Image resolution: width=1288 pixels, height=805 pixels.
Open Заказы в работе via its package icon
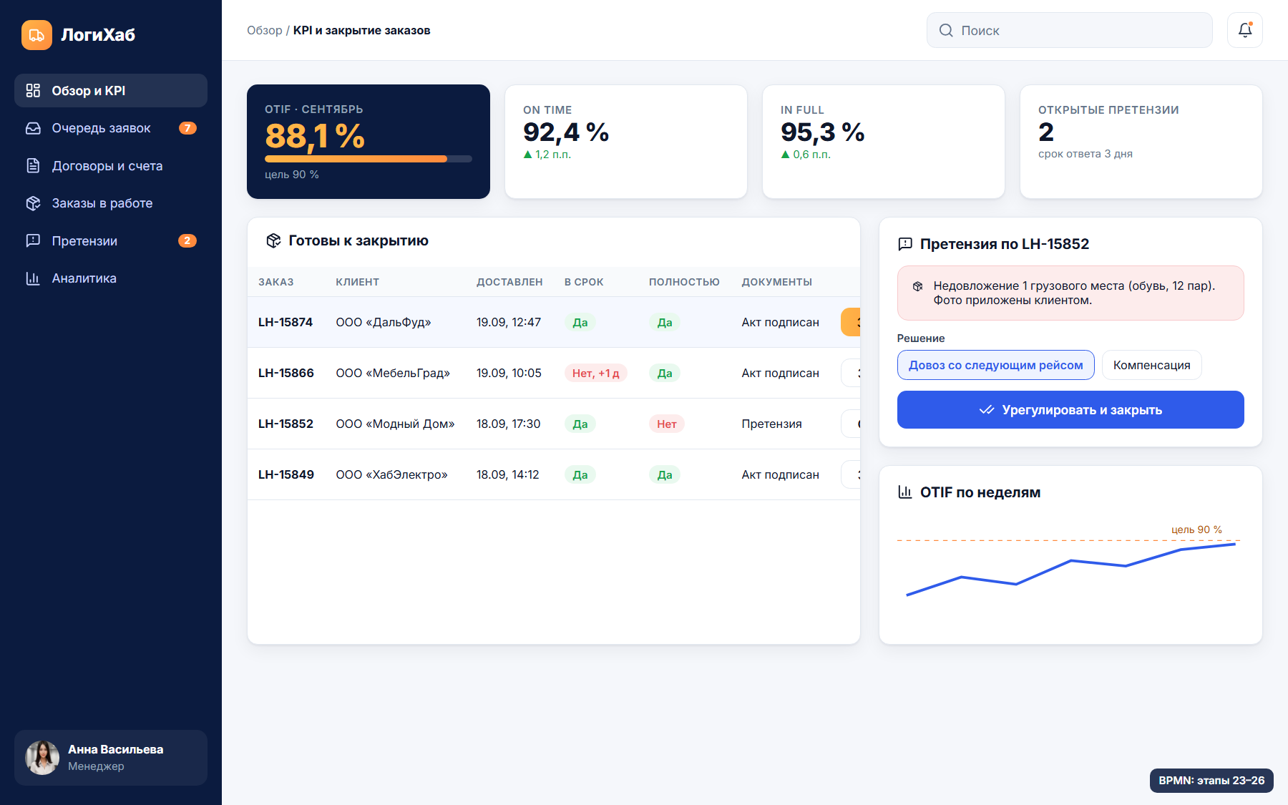coord(33,203)
